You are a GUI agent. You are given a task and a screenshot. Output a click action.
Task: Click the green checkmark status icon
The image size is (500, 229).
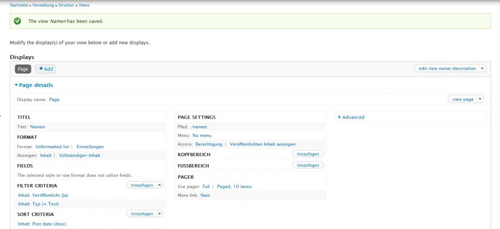pos(18,21)
